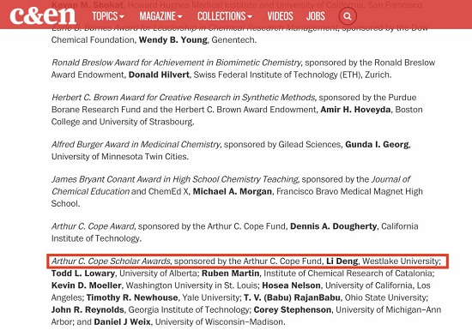Screen dimensions: 472x336
Task: Click the name Hosea Nelson
Action: [292, 285]
